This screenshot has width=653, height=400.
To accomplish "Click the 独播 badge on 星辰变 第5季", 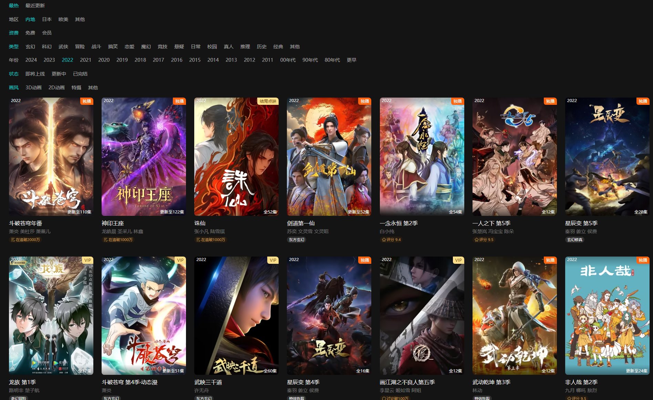I will pyautogui.click(x=643, y=101).
